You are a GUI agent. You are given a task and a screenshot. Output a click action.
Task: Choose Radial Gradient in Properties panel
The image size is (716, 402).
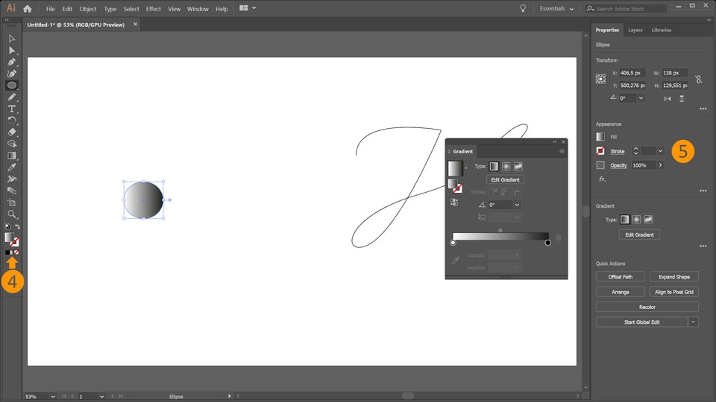(x=636, y=220)
